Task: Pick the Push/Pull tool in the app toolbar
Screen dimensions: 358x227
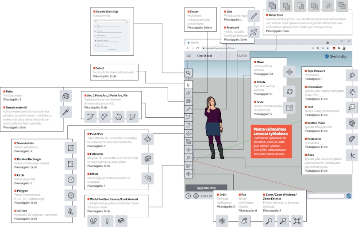Action: click(x=189, y=133)
